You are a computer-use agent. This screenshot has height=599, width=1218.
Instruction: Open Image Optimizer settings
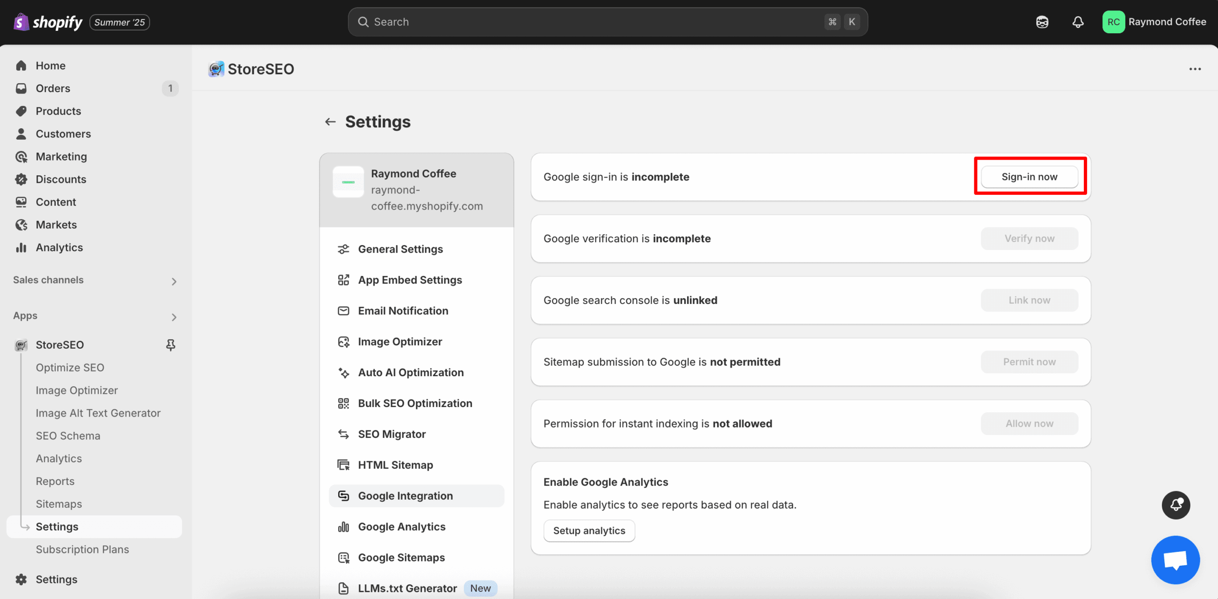tap(416, 342)
